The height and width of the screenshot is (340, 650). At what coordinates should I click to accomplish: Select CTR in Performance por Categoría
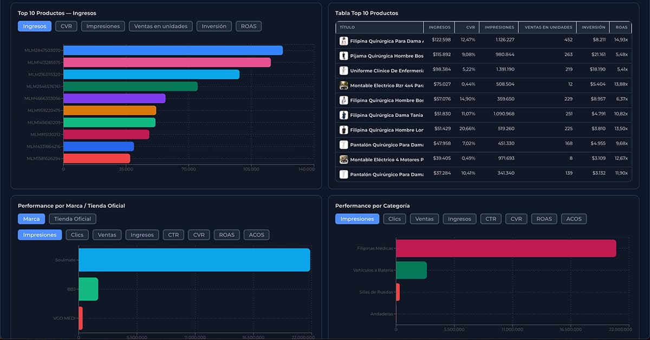(x=491, y=219)
